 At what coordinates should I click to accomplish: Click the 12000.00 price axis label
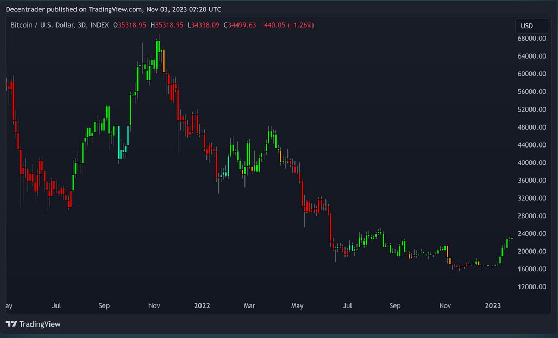click(x=532, y=287)
